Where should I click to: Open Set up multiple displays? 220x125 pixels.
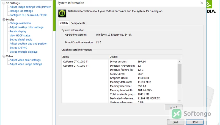(23, 52)
